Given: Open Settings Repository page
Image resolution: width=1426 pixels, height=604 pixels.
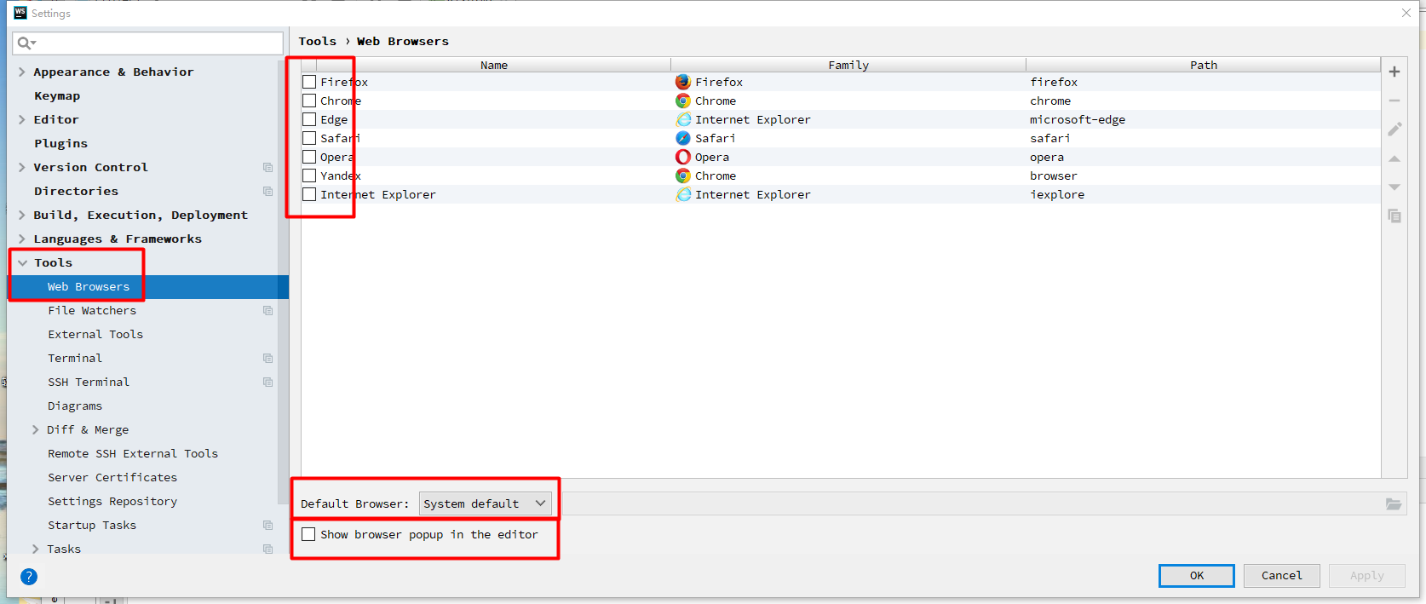Looking at the screenshot, I should tap(112, 502).
